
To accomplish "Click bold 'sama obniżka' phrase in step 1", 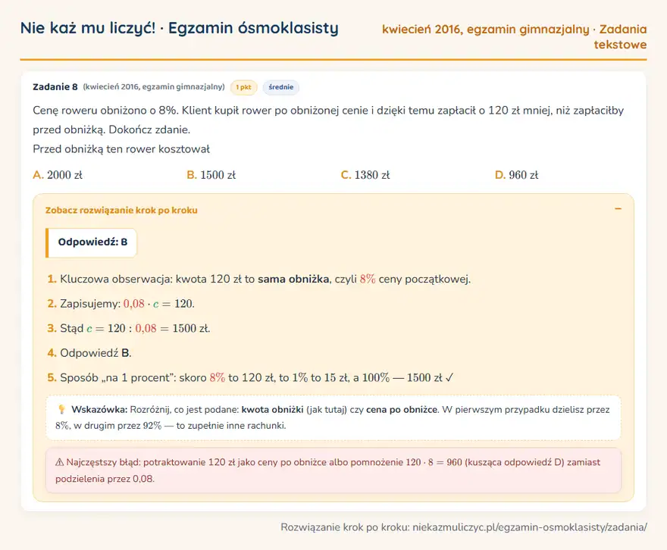I will (x=293, y=280).
